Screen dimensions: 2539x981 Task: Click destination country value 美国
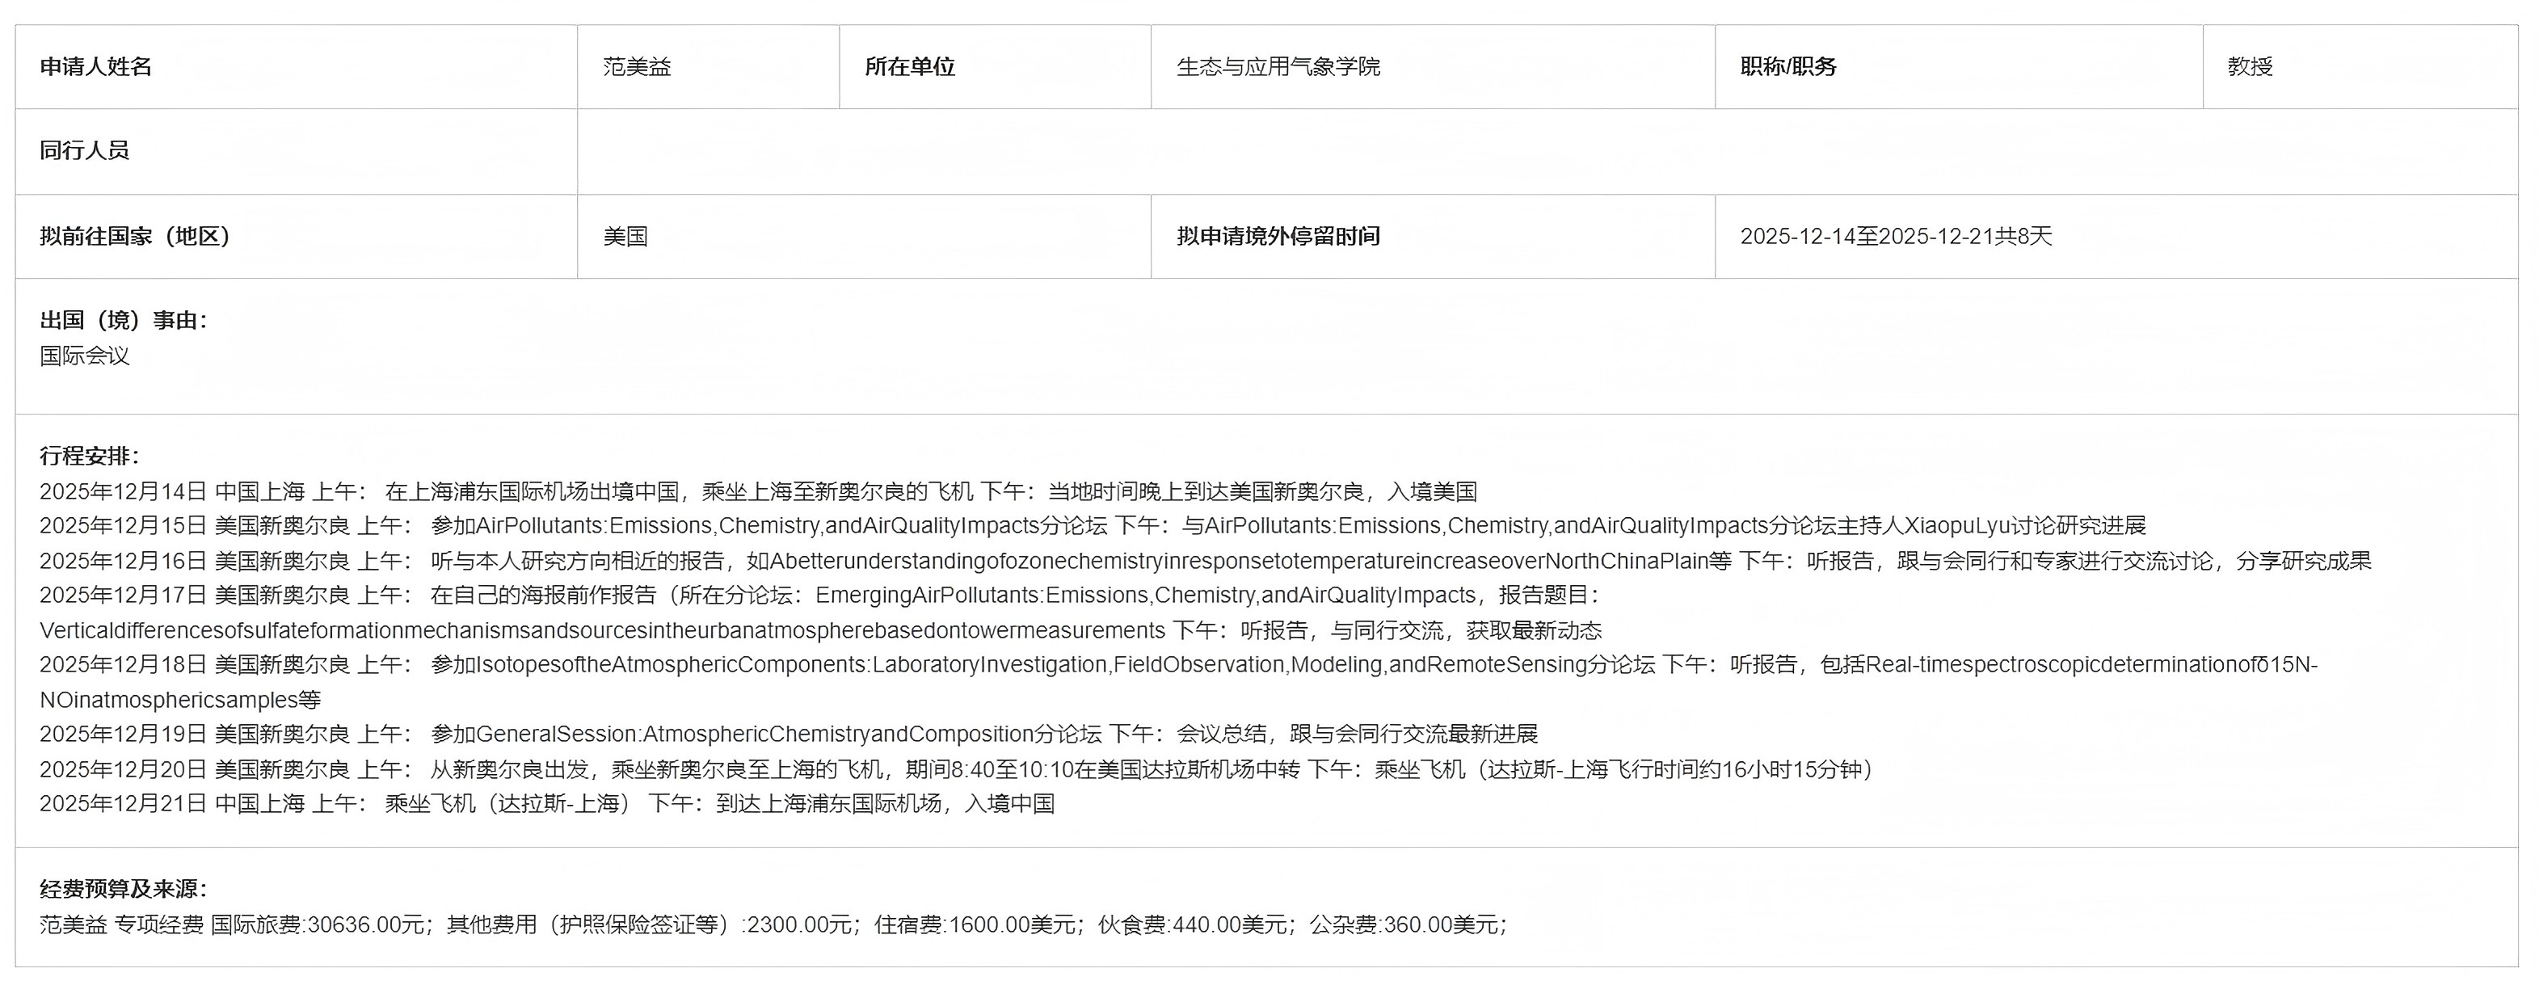[625, 236]
